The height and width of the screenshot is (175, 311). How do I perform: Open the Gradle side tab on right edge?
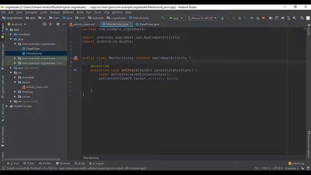click(x=309, y=30)
